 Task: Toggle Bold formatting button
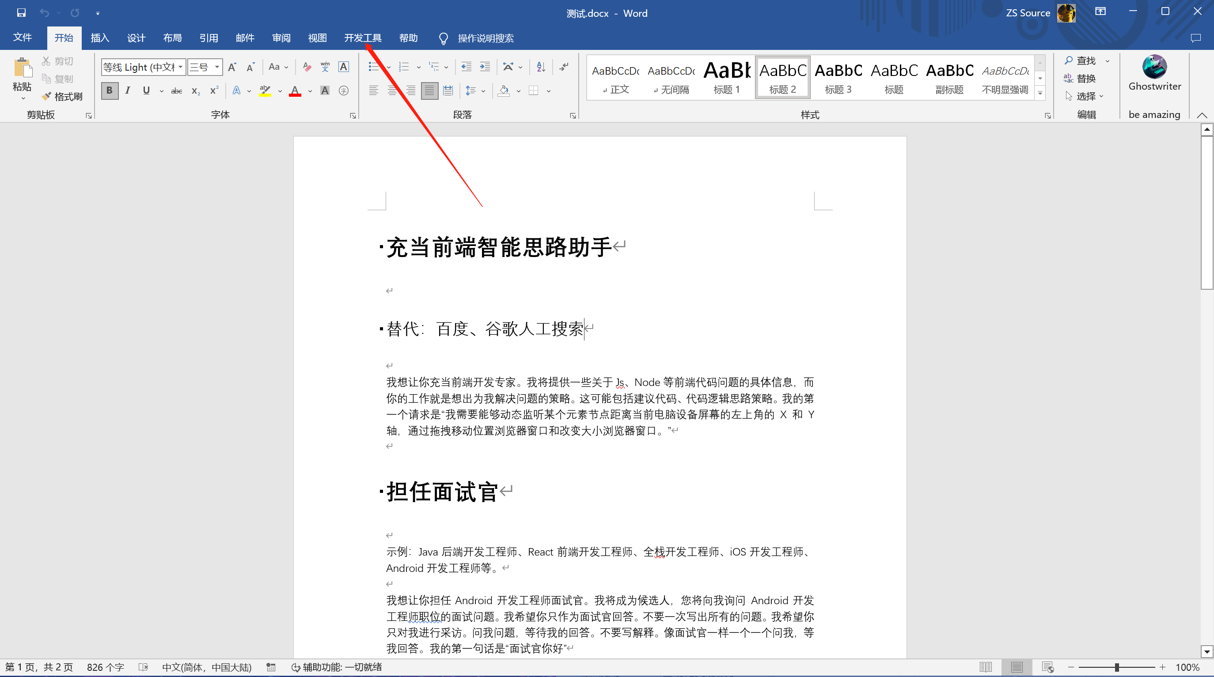(x=109, y=91)
